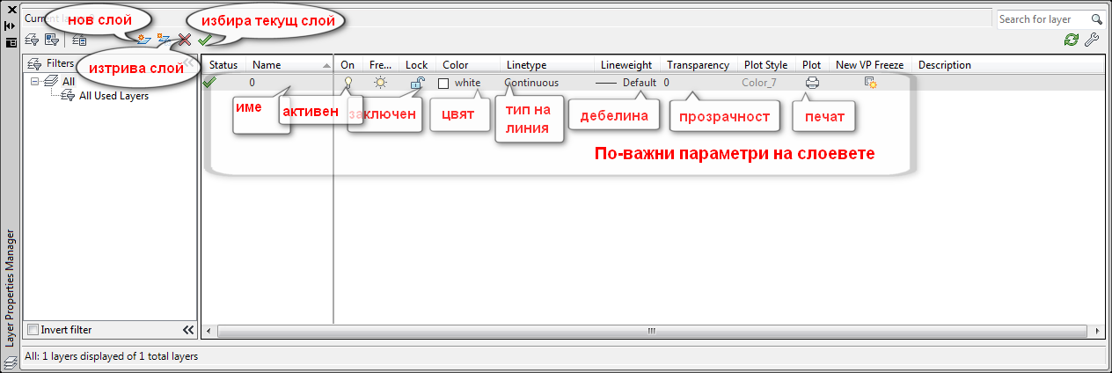Image resolution: width=1112 pixels, height=373 pixels.
Task: Toggle freeze sun icon for layer 0
Action: (x=380, y=82)
